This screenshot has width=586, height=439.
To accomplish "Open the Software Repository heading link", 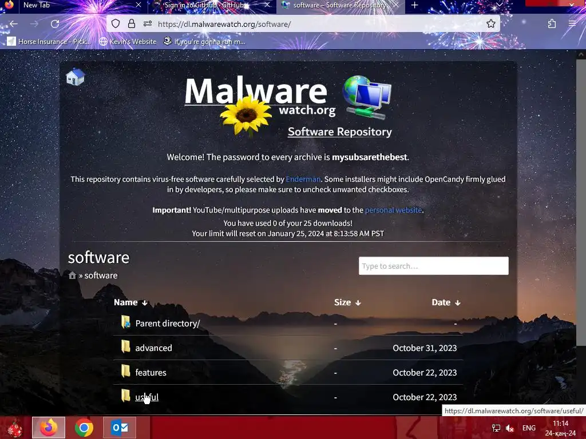I will (x=340, y=132).
